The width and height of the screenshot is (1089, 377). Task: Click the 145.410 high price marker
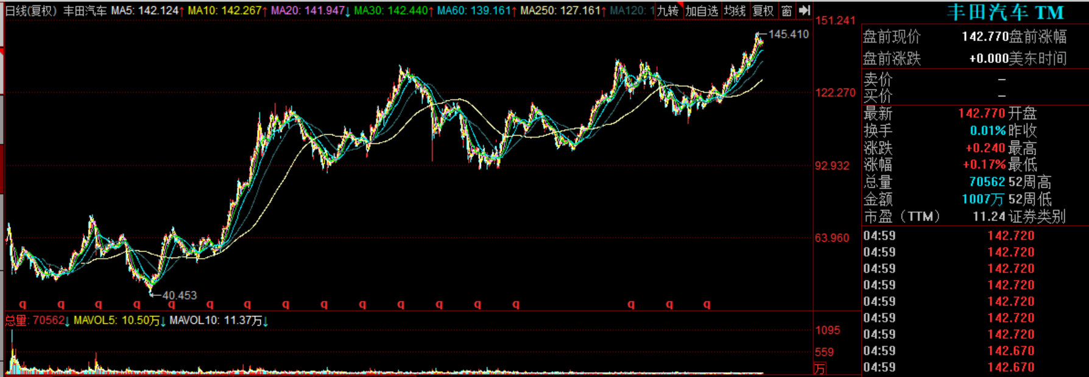pos(788,34)
